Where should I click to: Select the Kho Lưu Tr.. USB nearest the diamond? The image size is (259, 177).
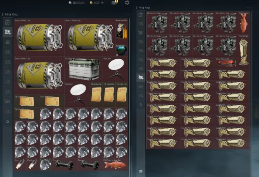[33, 165]
